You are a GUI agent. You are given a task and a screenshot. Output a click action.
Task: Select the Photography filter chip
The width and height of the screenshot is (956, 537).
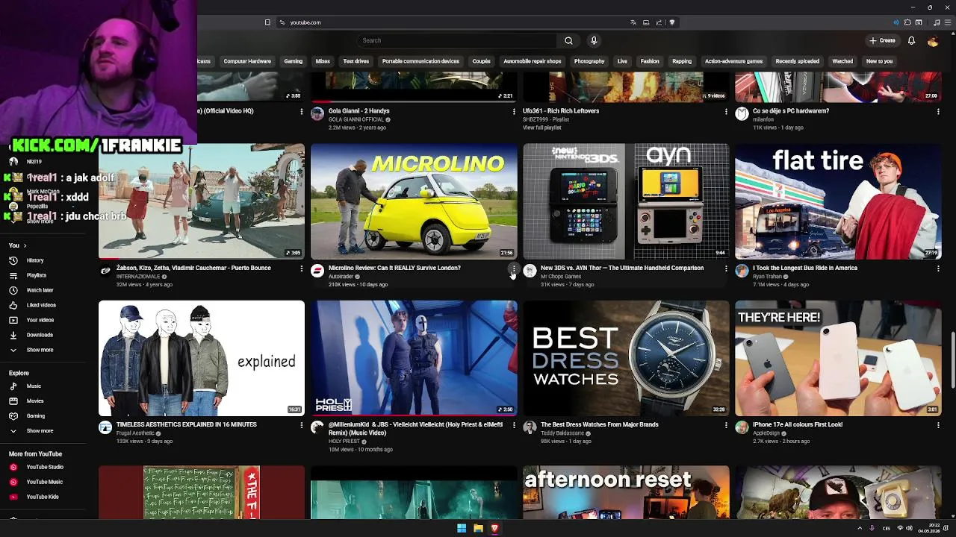(589, 61)
